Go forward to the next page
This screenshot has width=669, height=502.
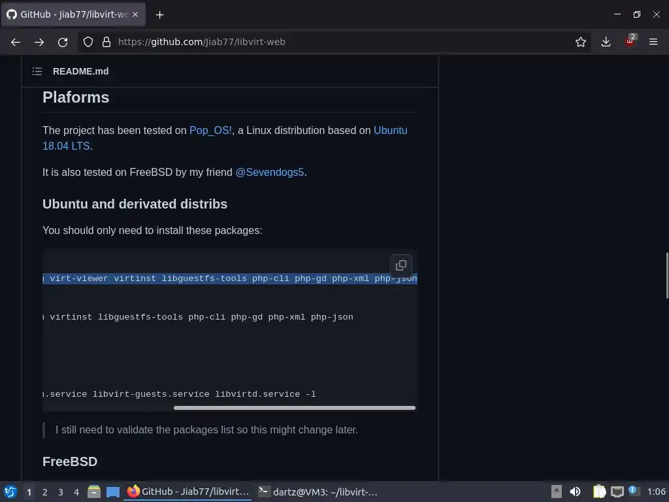(39, 42)
